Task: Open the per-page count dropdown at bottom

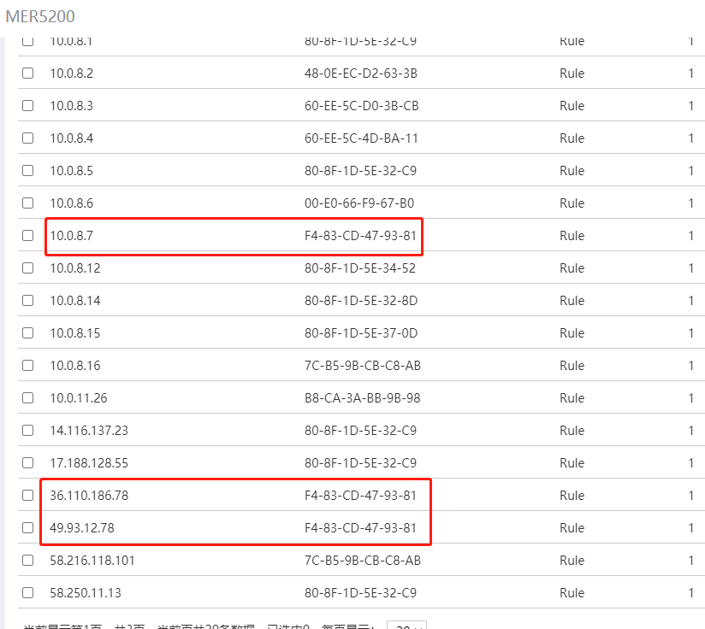Action: (x=406, y=626)
